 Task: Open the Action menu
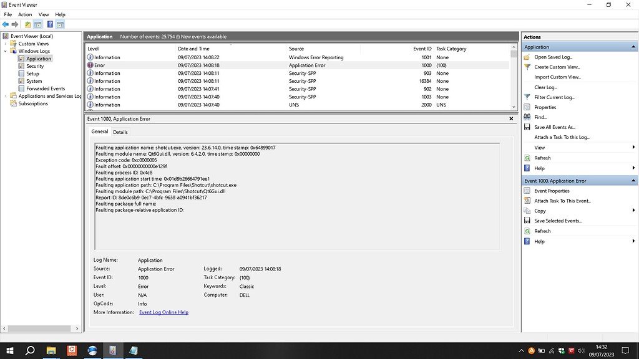pos(24,14)
